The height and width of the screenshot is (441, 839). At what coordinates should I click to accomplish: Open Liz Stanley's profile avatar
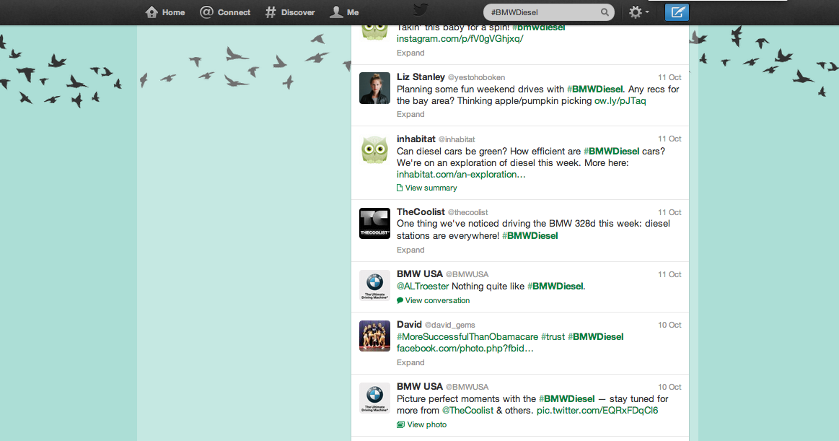pyautogui.click(x=374, y=88)
